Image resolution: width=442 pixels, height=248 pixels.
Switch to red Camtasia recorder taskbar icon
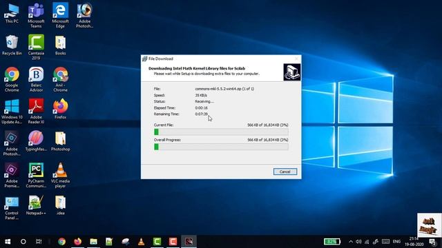(173, 242)
